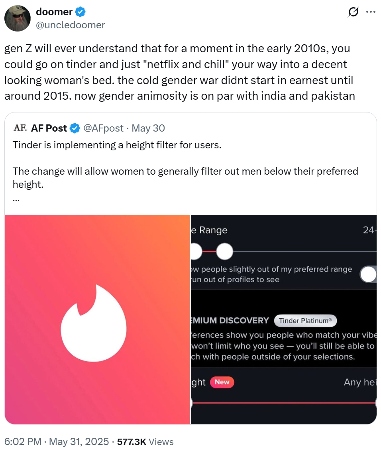Click doomer's profile avatar photo
The image size is (381, 451).
pos(17,18)
